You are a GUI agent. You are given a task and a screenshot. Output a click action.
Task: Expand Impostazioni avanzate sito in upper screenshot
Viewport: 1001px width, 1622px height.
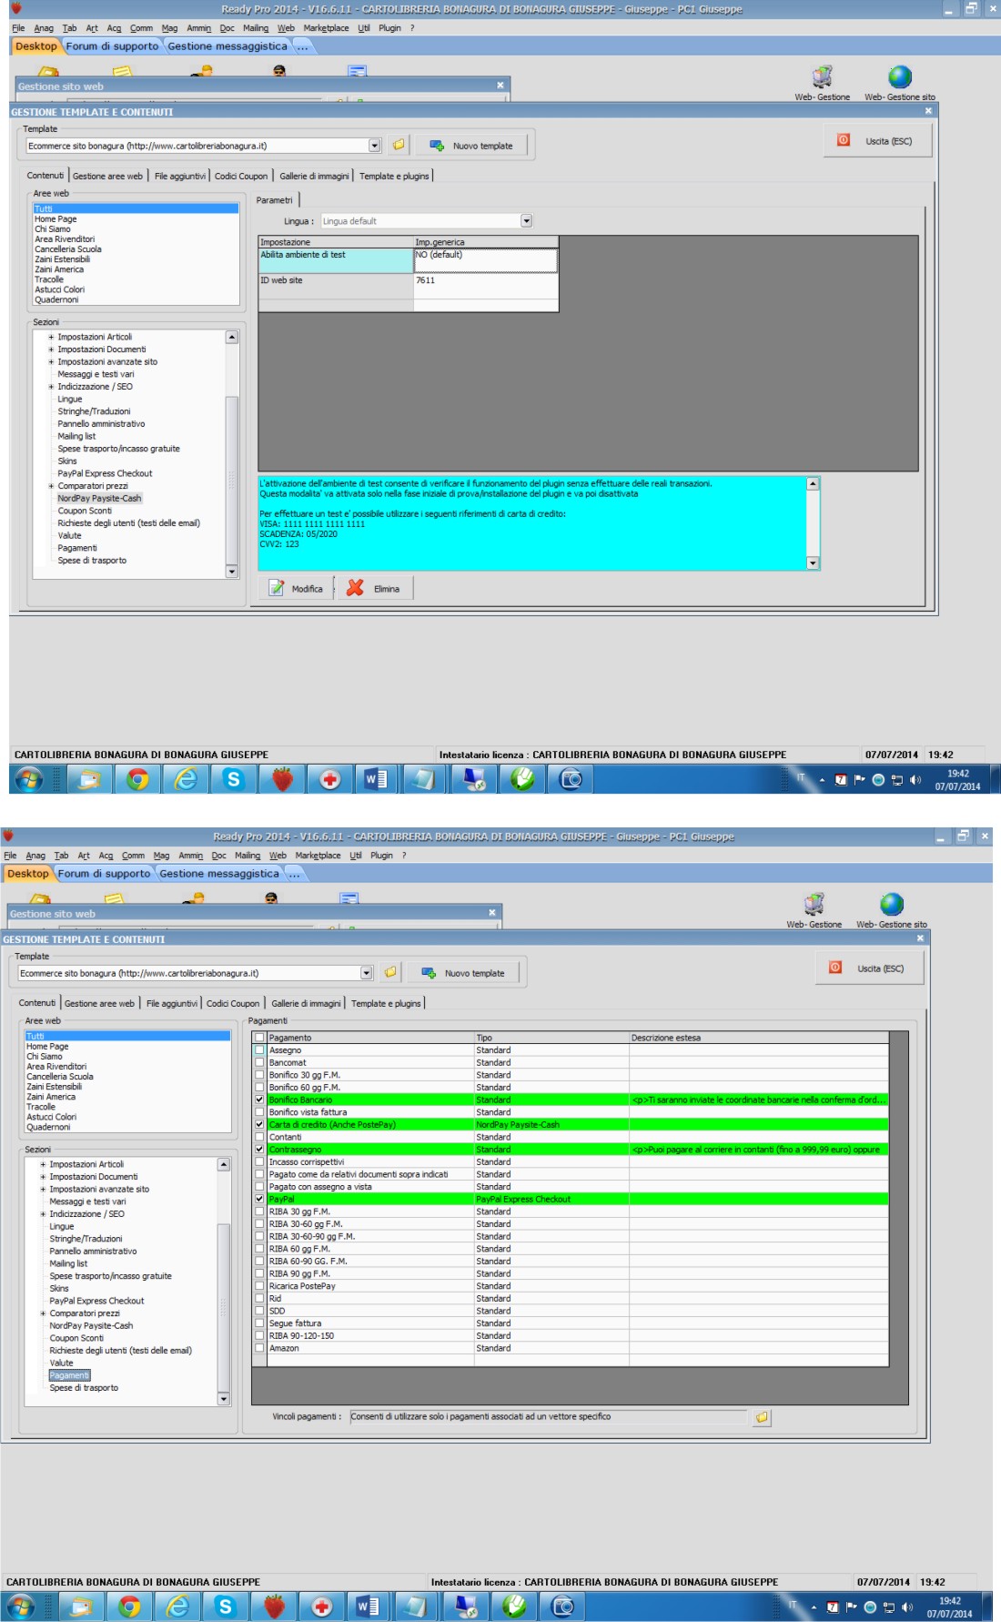(51, 362)
